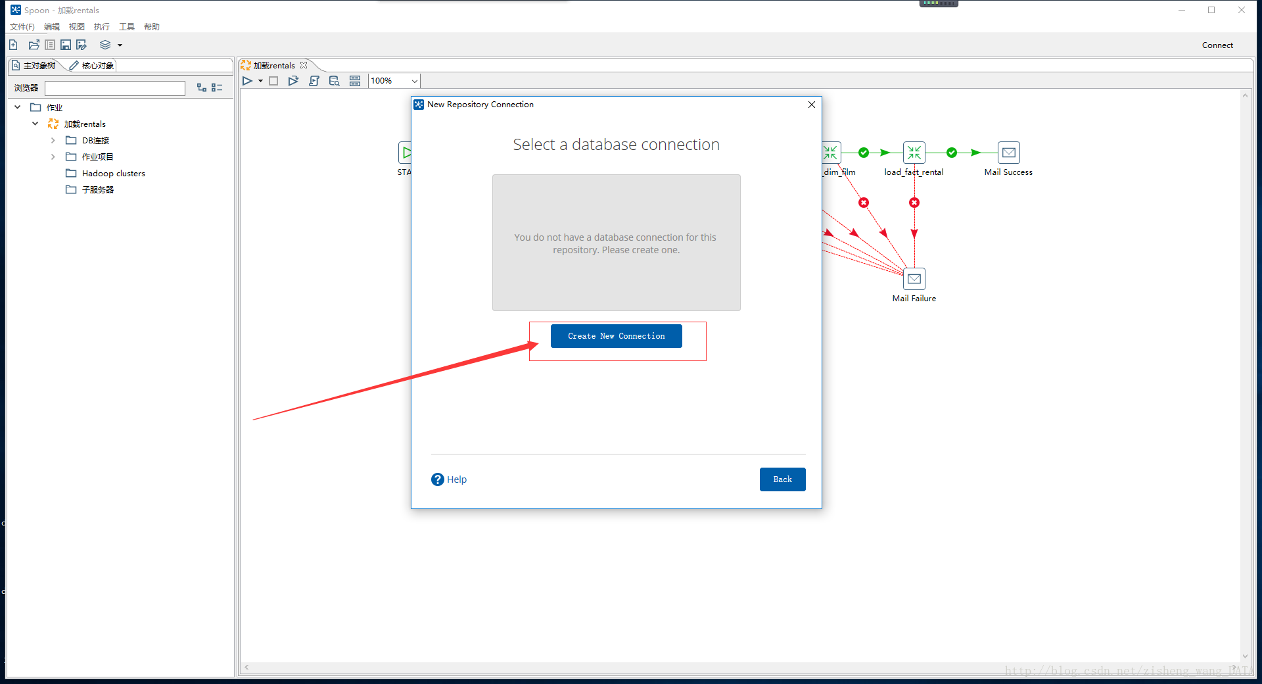Click green success hop before Mail Success
The image size is (1262, 684).
[x=951, y=153]
